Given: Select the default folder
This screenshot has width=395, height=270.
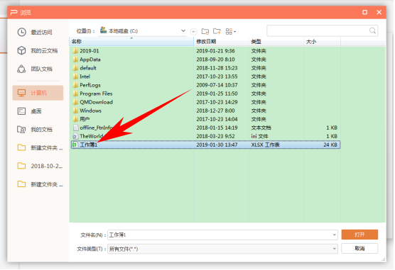Looking at the screenshot, I should tap(85, 68).
